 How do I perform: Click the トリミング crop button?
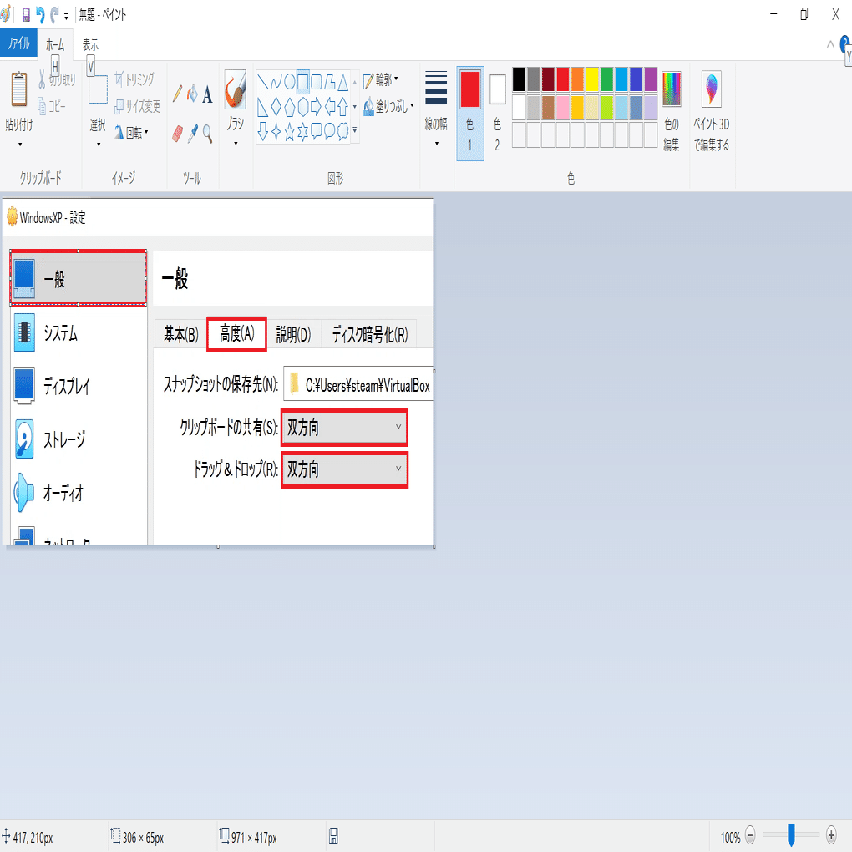[134, 80]
